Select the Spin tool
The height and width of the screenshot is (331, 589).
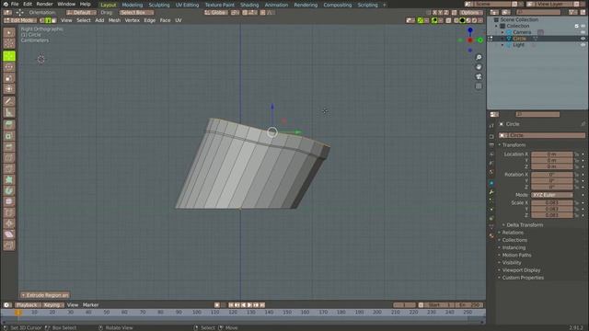point(9,190)
